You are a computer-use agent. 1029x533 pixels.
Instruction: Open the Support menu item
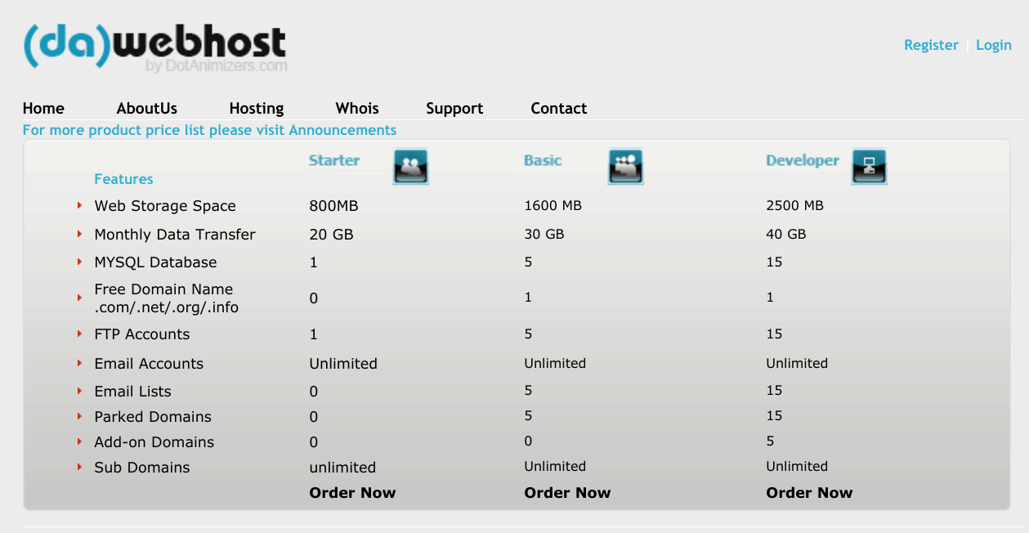point(454,109)
